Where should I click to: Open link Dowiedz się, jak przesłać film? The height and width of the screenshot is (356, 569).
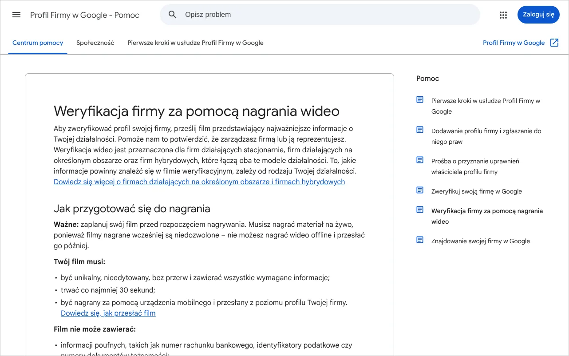tap(108, 313)
